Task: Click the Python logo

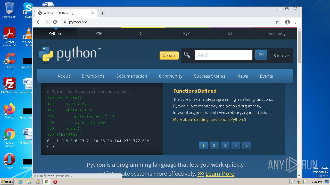Action: pyautogui.click(x=70, y=54)
